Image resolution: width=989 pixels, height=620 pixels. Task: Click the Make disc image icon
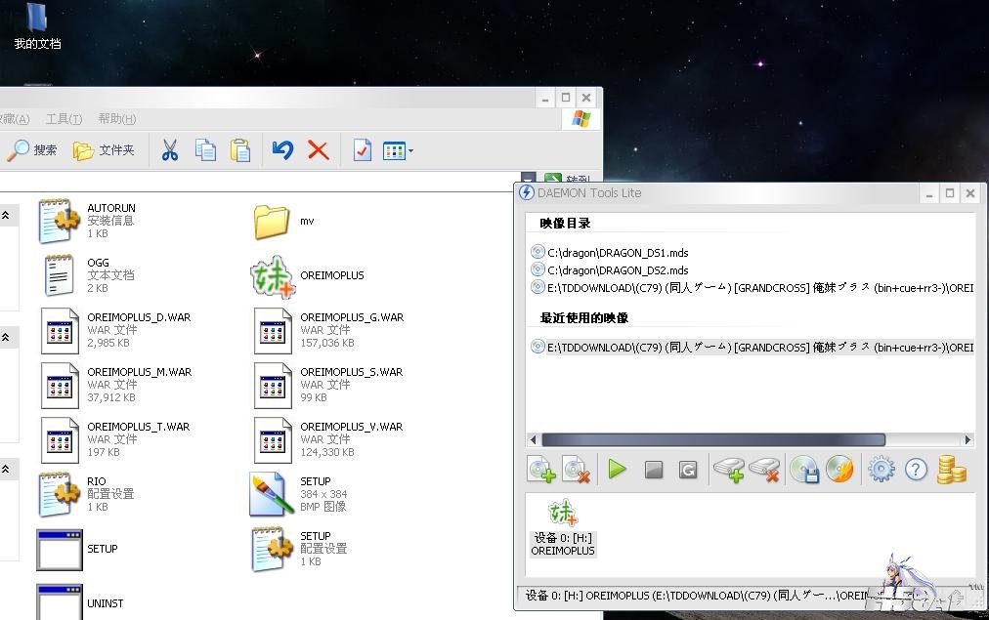804,470
